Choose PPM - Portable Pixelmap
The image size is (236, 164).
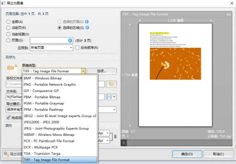point(60,110)
